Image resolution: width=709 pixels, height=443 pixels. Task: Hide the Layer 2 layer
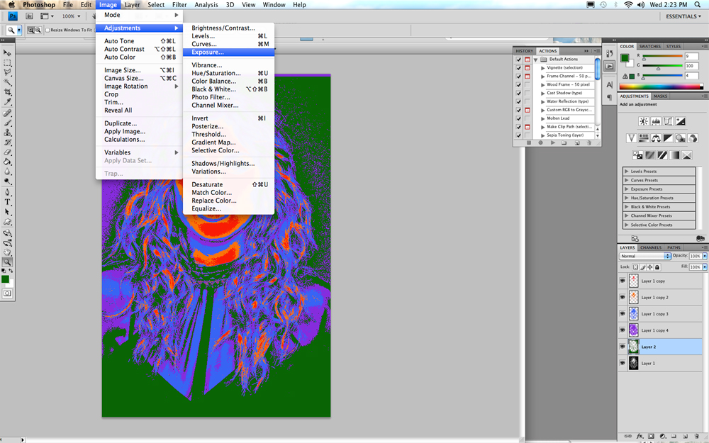[623, 347]
